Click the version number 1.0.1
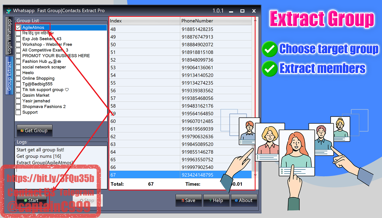382x218 pixels. 218,11
